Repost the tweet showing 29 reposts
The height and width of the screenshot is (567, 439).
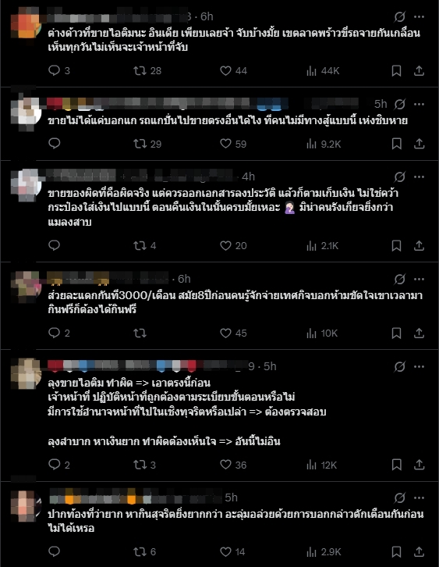coord(147,144)
